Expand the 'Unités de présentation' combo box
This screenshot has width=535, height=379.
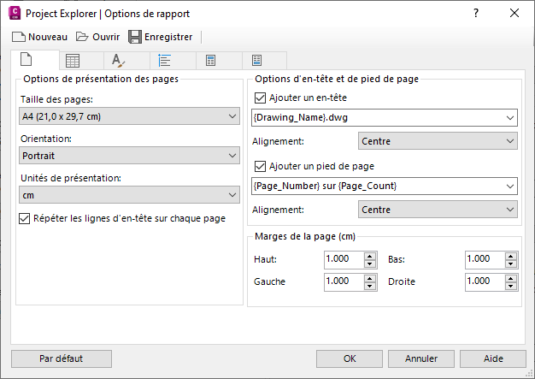233,195
